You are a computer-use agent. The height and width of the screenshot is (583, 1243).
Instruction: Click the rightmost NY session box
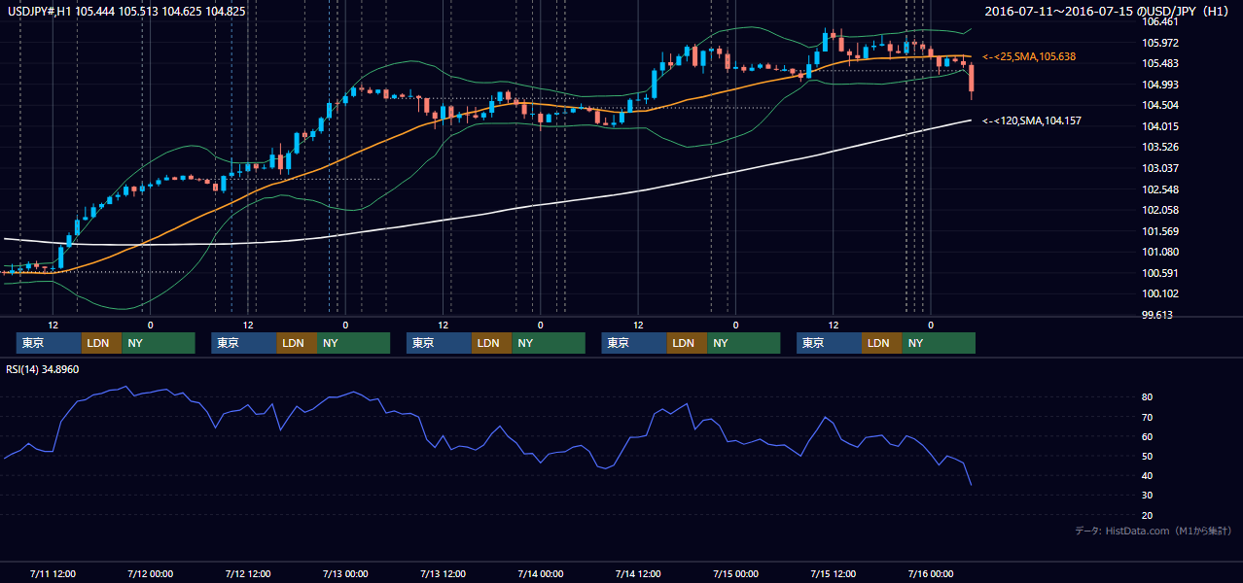[938, 343]
